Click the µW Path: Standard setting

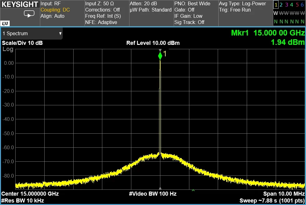(x=150, y=10)
